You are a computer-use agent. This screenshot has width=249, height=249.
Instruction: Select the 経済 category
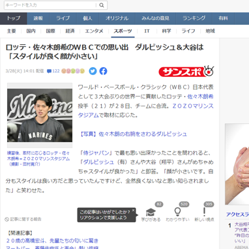pyautogui.click(x=70, y=31)
